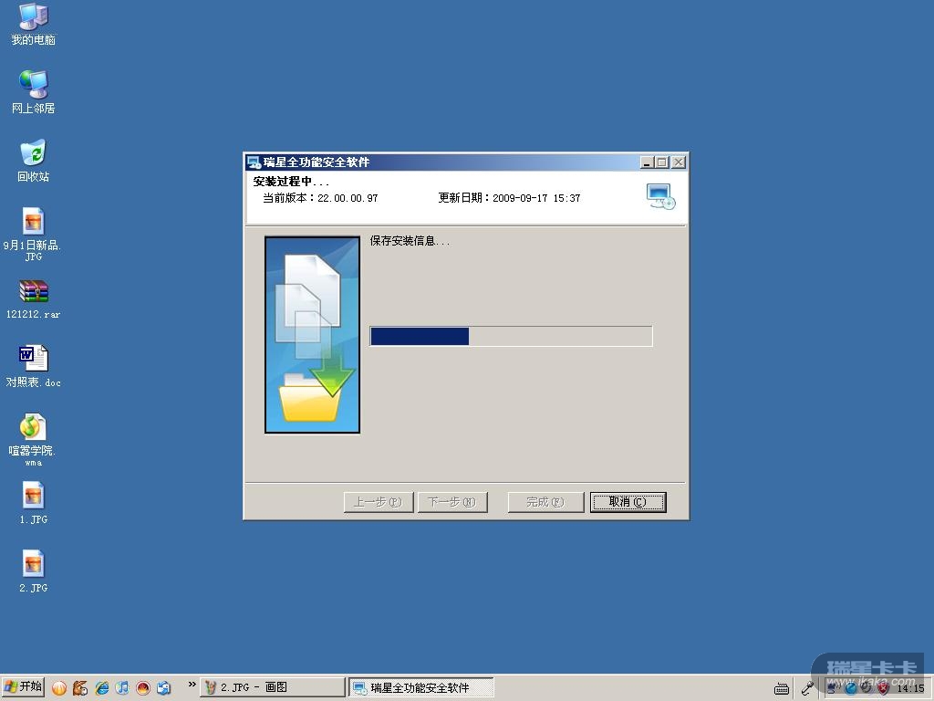The width and height of the screenshot is (934, 701).
Task: Expand the quick launch overflow chevron
Action: (x=192, y=685)
